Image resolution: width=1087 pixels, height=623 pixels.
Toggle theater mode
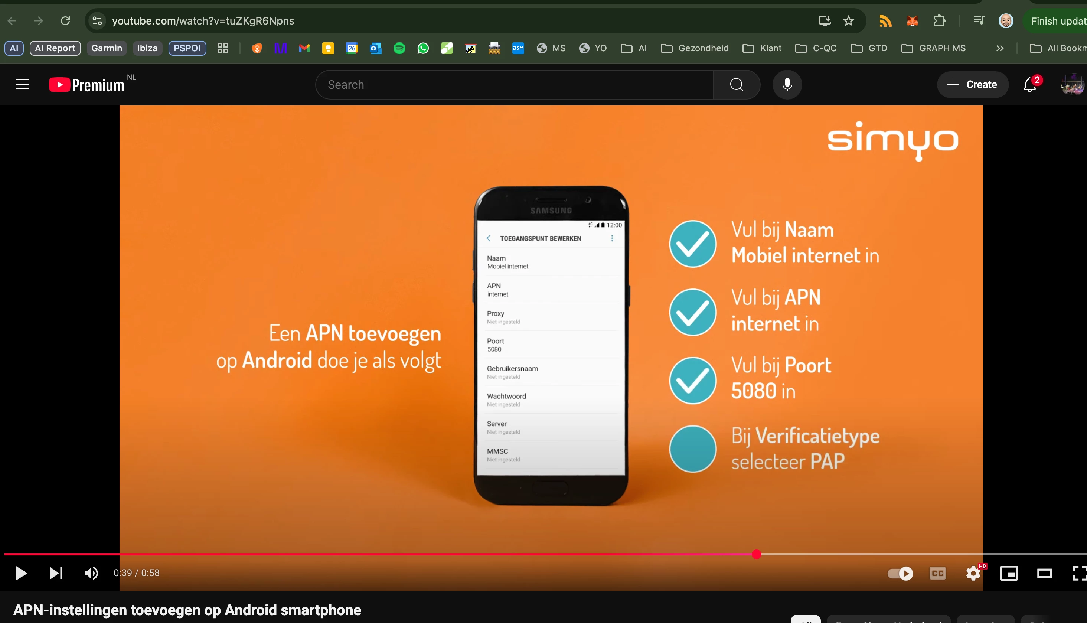[x=1045, y=573]
